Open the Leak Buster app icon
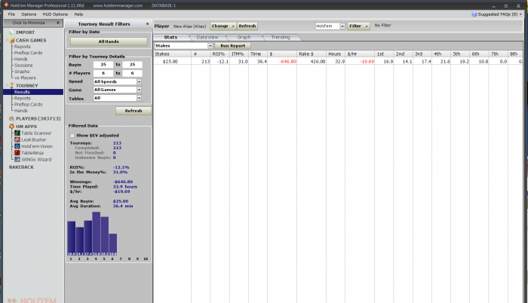Viewport: 528px width, 303px height. 17,139
